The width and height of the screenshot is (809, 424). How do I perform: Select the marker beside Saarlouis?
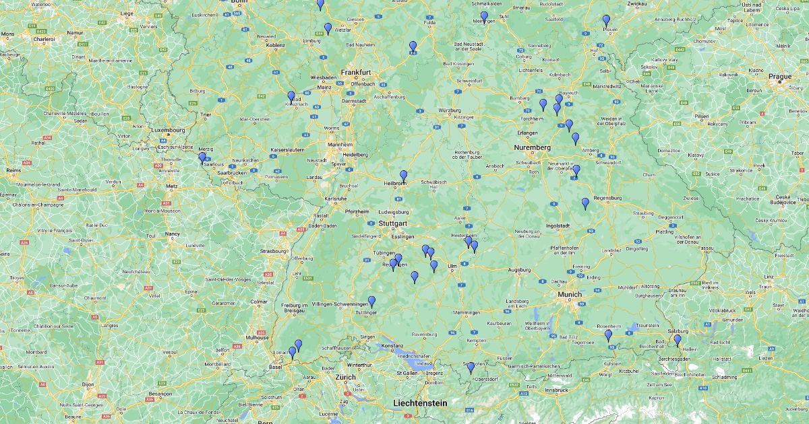tap(202, 157)
